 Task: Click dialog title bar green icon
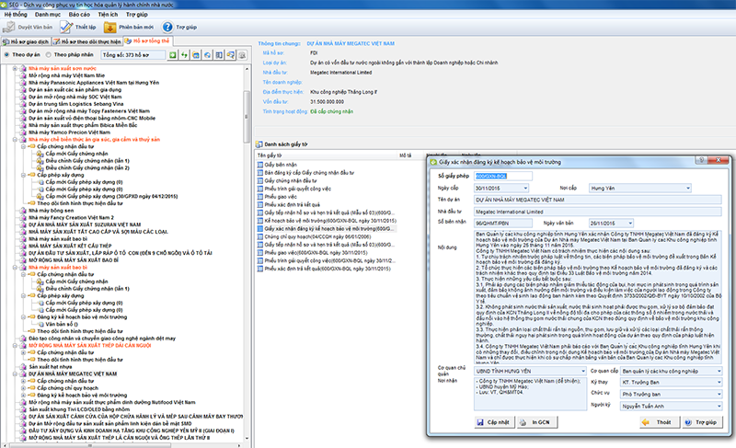coord(433,162)
